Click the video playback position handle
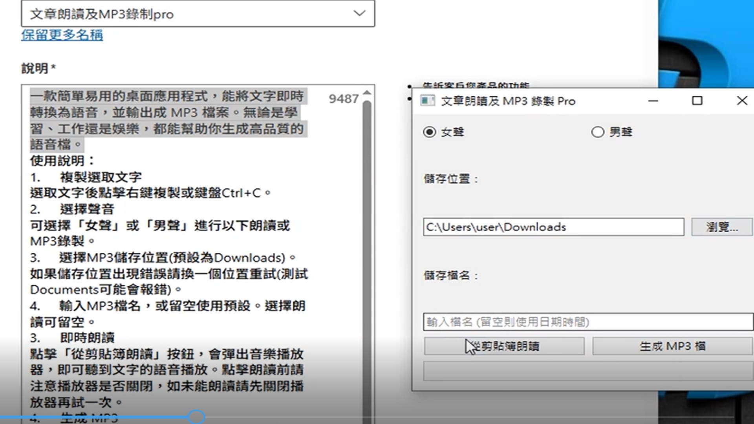The height and width of the screenshot is (424, 754). coord(196,417)
